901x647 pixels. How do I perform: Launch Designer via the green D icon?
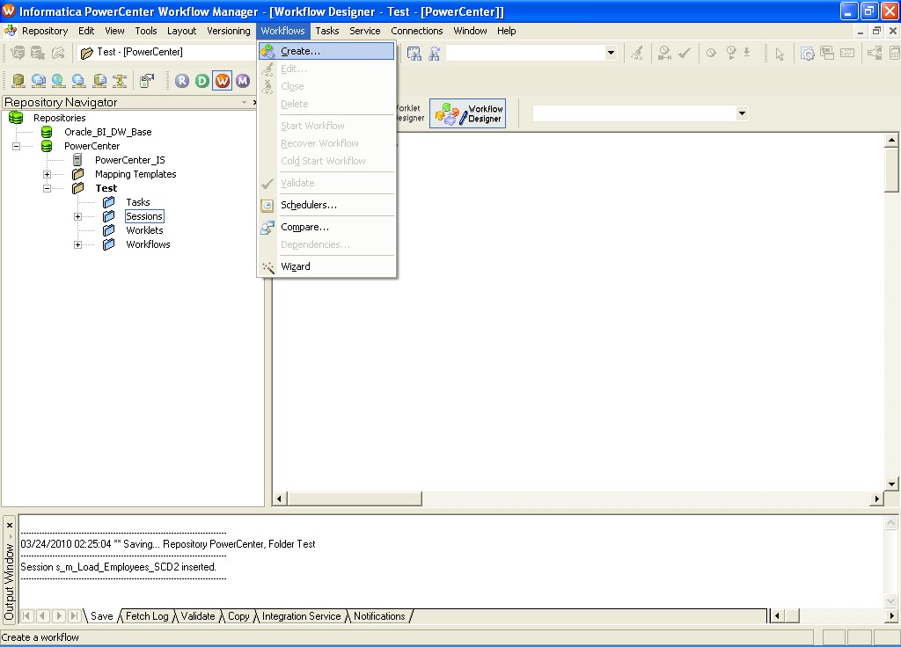point(202,81)
